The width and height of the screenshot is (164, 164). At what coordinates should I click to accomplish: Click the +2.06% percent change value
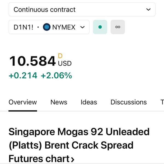pos(56,75)
